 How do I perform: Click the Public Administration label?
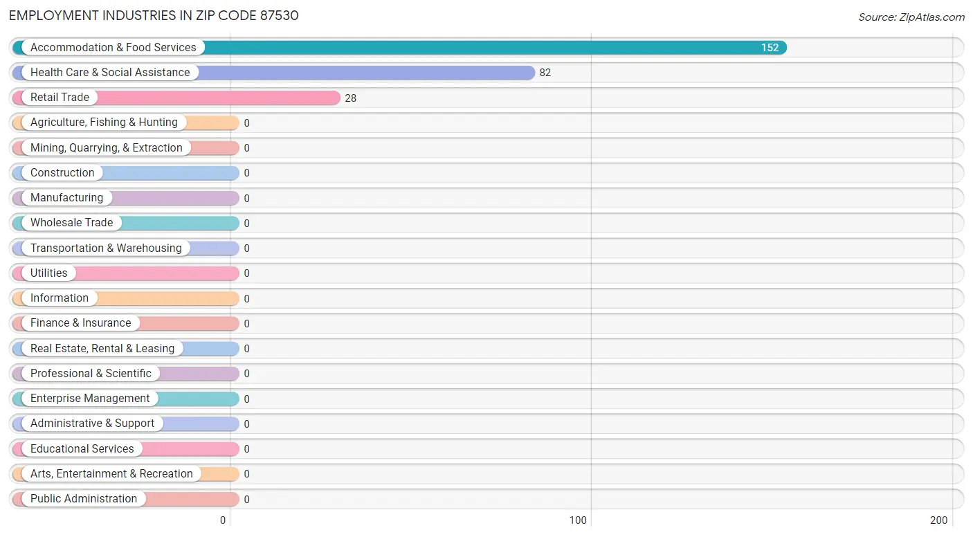tap(84, 498)
